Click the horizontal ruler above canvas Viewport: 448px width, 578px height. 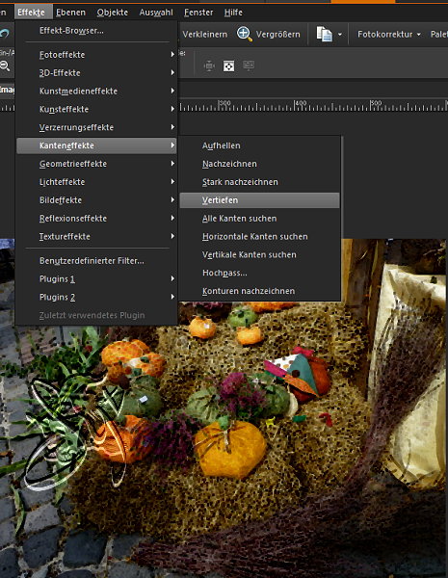pyautogui.click(x=313, y=105)
